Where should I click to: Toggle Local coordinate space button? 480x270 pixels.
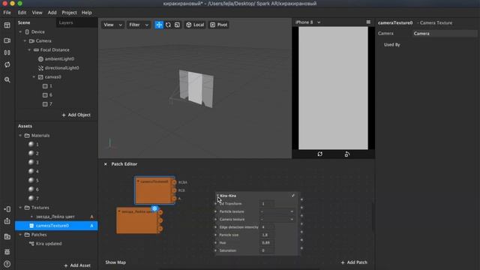[x=195, y=25]
